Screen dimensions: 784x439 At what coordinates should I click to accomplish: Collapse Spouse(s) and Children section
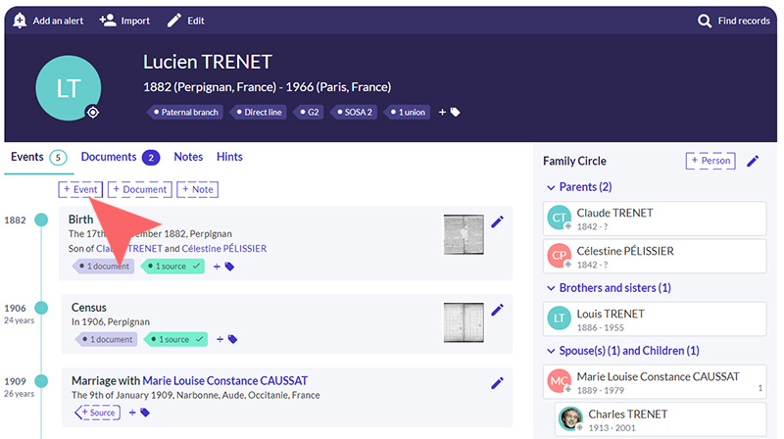[x=551, y=351]
